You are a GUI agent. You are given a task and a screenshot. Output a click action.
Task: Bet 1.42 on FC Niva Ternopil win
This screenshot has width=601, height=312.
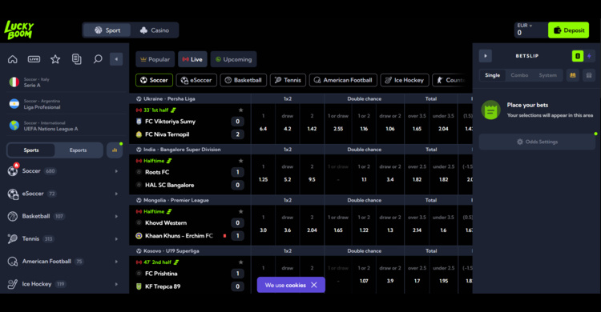[x=312, y=123]
